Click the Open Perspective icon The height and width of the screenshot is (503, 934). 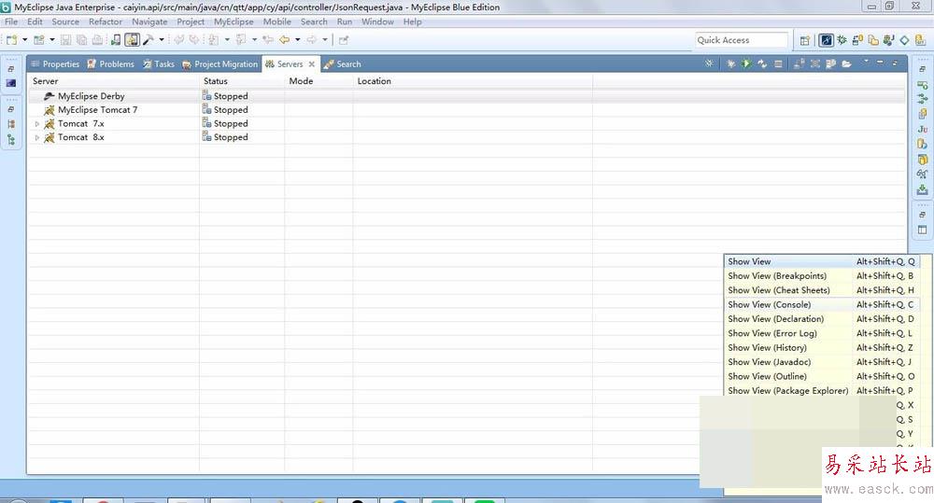(805, 40)
